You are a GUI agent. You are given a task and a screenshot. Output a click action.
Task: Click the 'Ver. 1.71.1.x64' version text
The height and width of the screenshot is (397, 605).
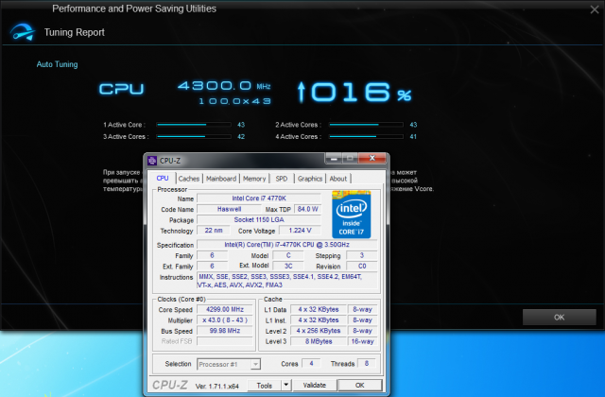click(x=216, y=386)
